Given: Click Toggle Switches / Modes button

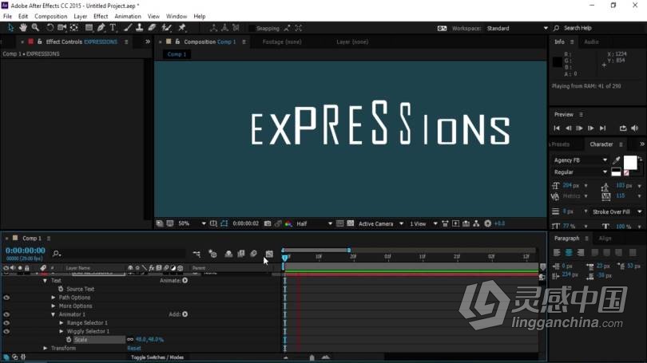Looking at the screenshot, I should tap(157, 357).
